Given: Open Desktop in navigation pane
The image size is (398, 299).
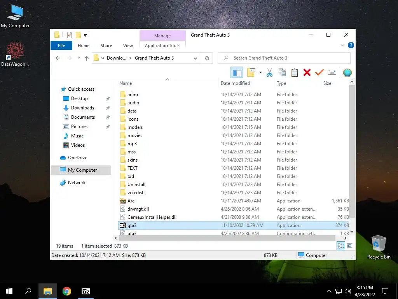Looking at the screenshot, I should click(x=79, y=98).
